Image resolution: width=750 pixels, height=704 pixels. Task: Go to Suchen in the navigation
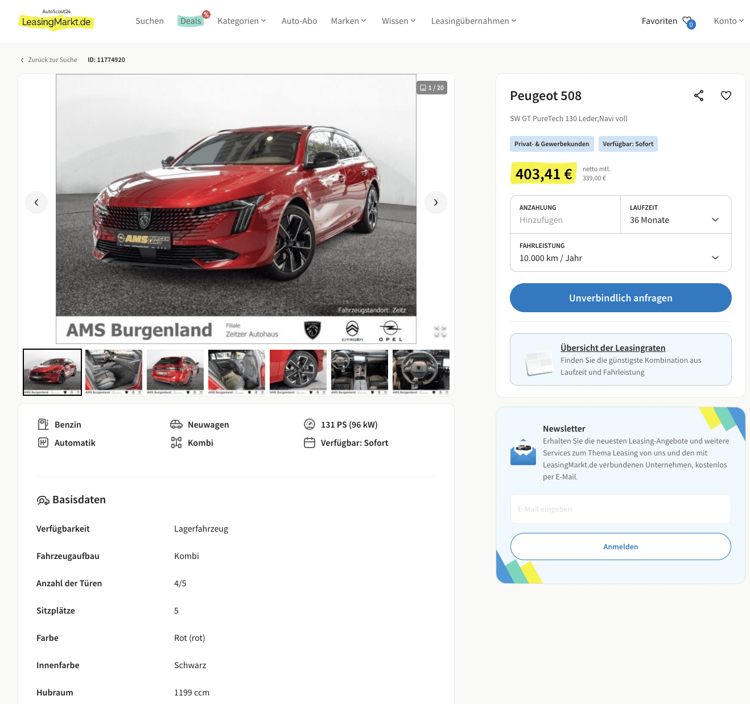pos(150,21)
